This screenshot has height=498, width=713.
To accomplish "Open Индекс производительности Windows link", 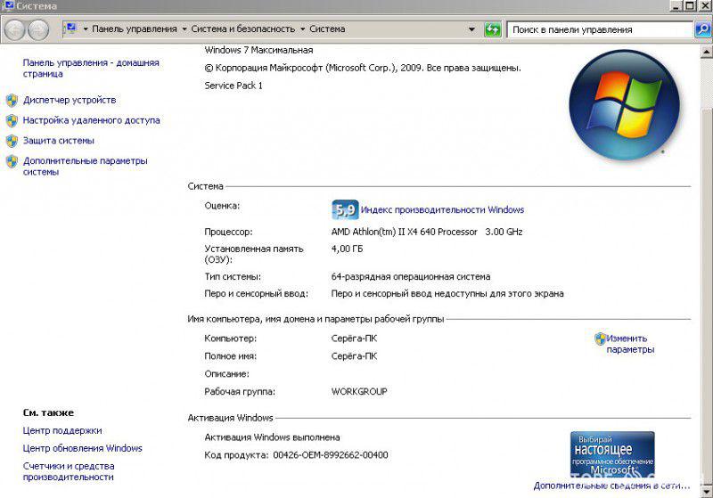I will point(442,210).
